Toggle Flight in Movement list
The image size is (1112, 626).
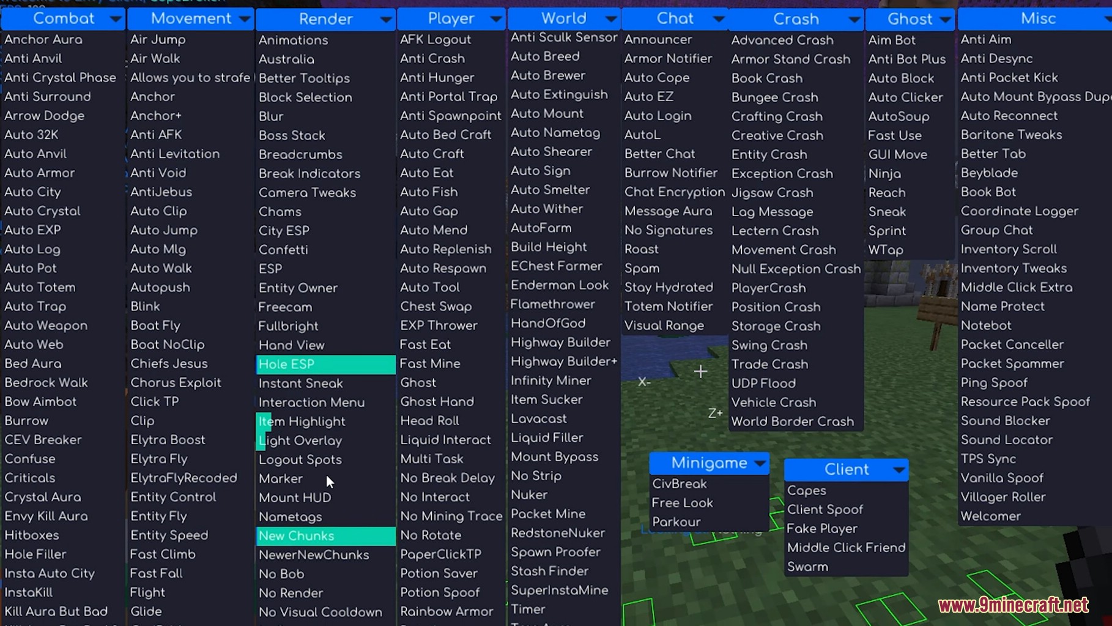coord(190,592)
